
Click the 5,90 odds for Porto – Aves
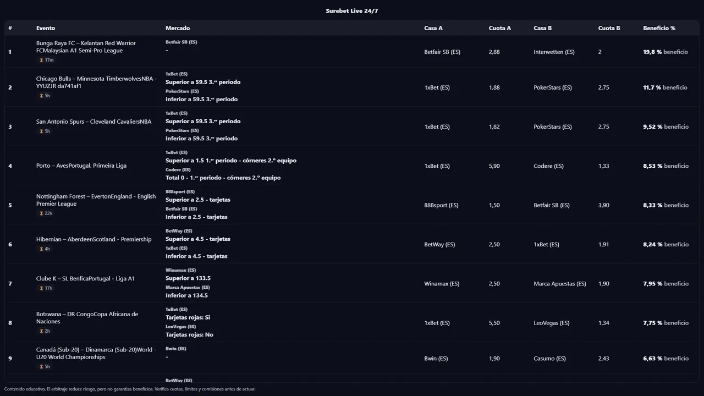pyautogui.click(x=494, y=166)
